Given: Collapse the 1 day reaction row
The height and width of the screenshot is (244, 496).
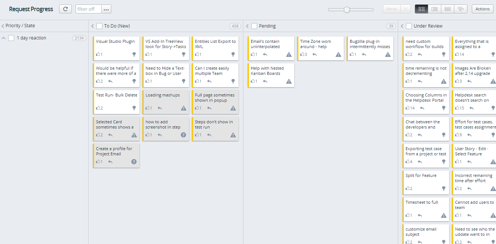Looking at the screenshot, I should (x=4, y=38).
